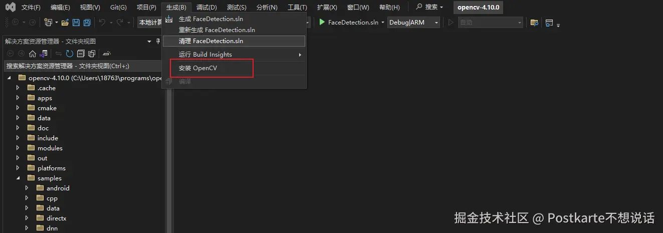Select the doc folder
Image resolution: width=663 pixels, height=233 pixels.
coord(43,128)
